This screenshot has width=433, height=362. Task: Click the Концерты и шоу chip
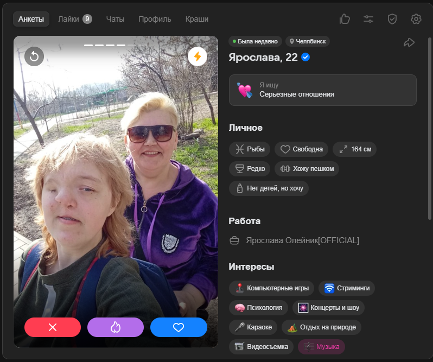[329, 308]
